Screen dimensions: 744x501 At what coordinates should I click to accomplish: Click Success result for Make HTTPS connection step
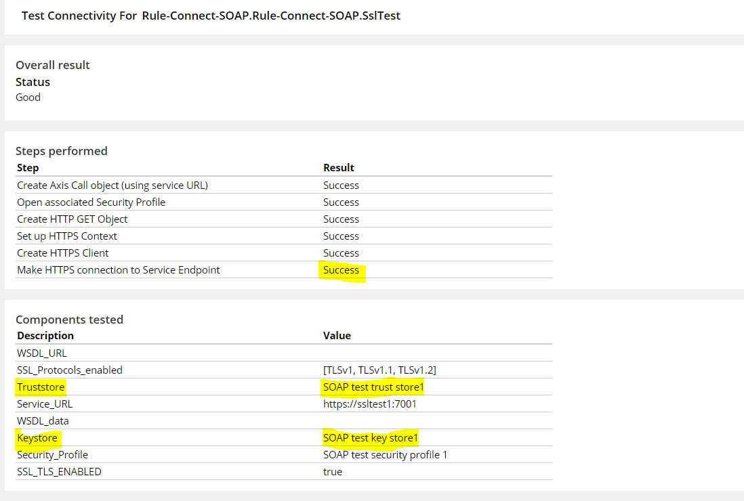coord(341,270)
